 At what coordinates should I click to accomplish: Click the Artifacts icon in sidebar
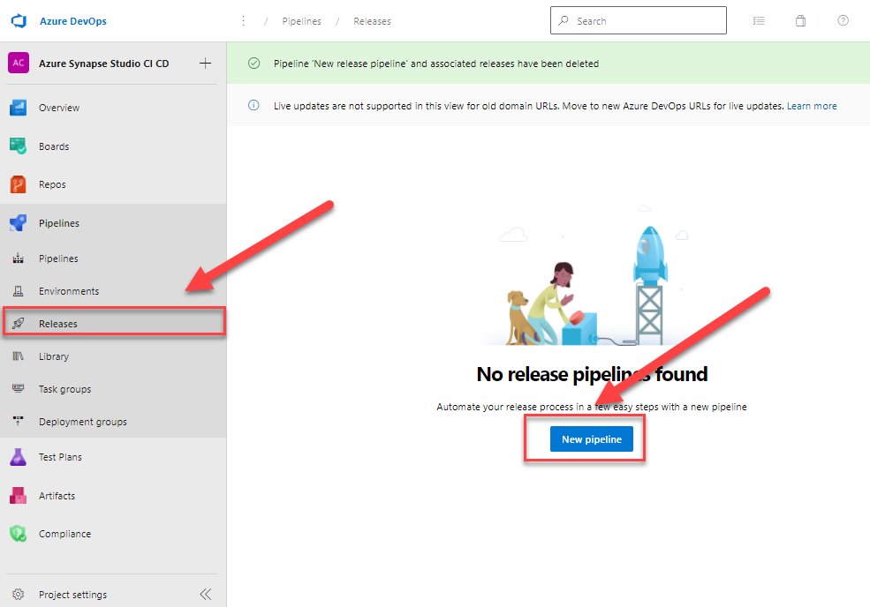[18, 496]
